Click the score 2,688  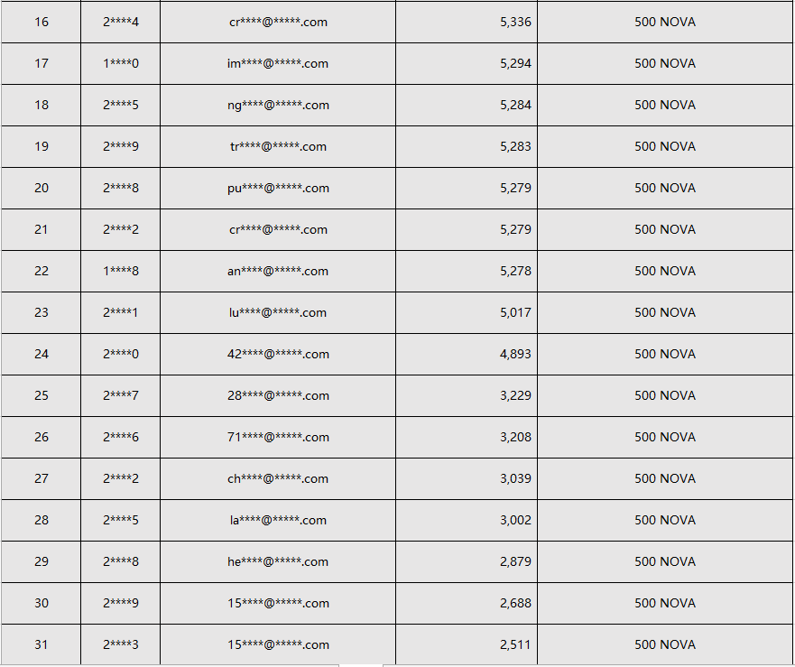pos(515,603)
